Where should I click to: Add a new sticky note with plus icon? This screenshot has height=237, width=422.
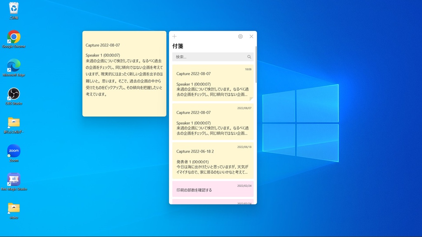tap(174, 36)
